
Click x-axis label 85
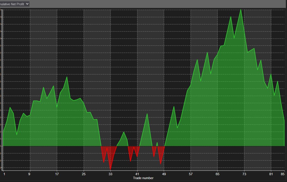(283, 174)
